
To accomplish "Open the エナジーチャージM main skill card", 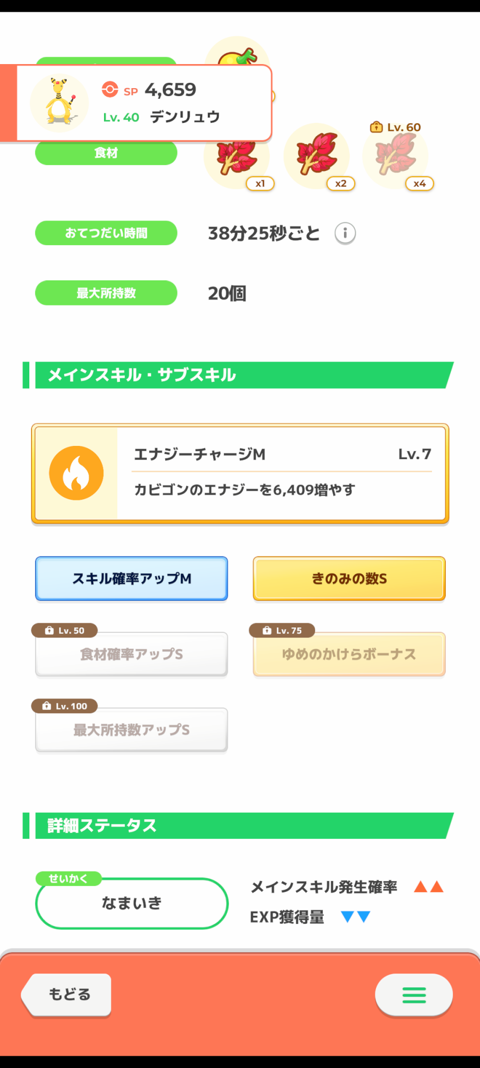I will pyautogui.click(x=281, y=473).
